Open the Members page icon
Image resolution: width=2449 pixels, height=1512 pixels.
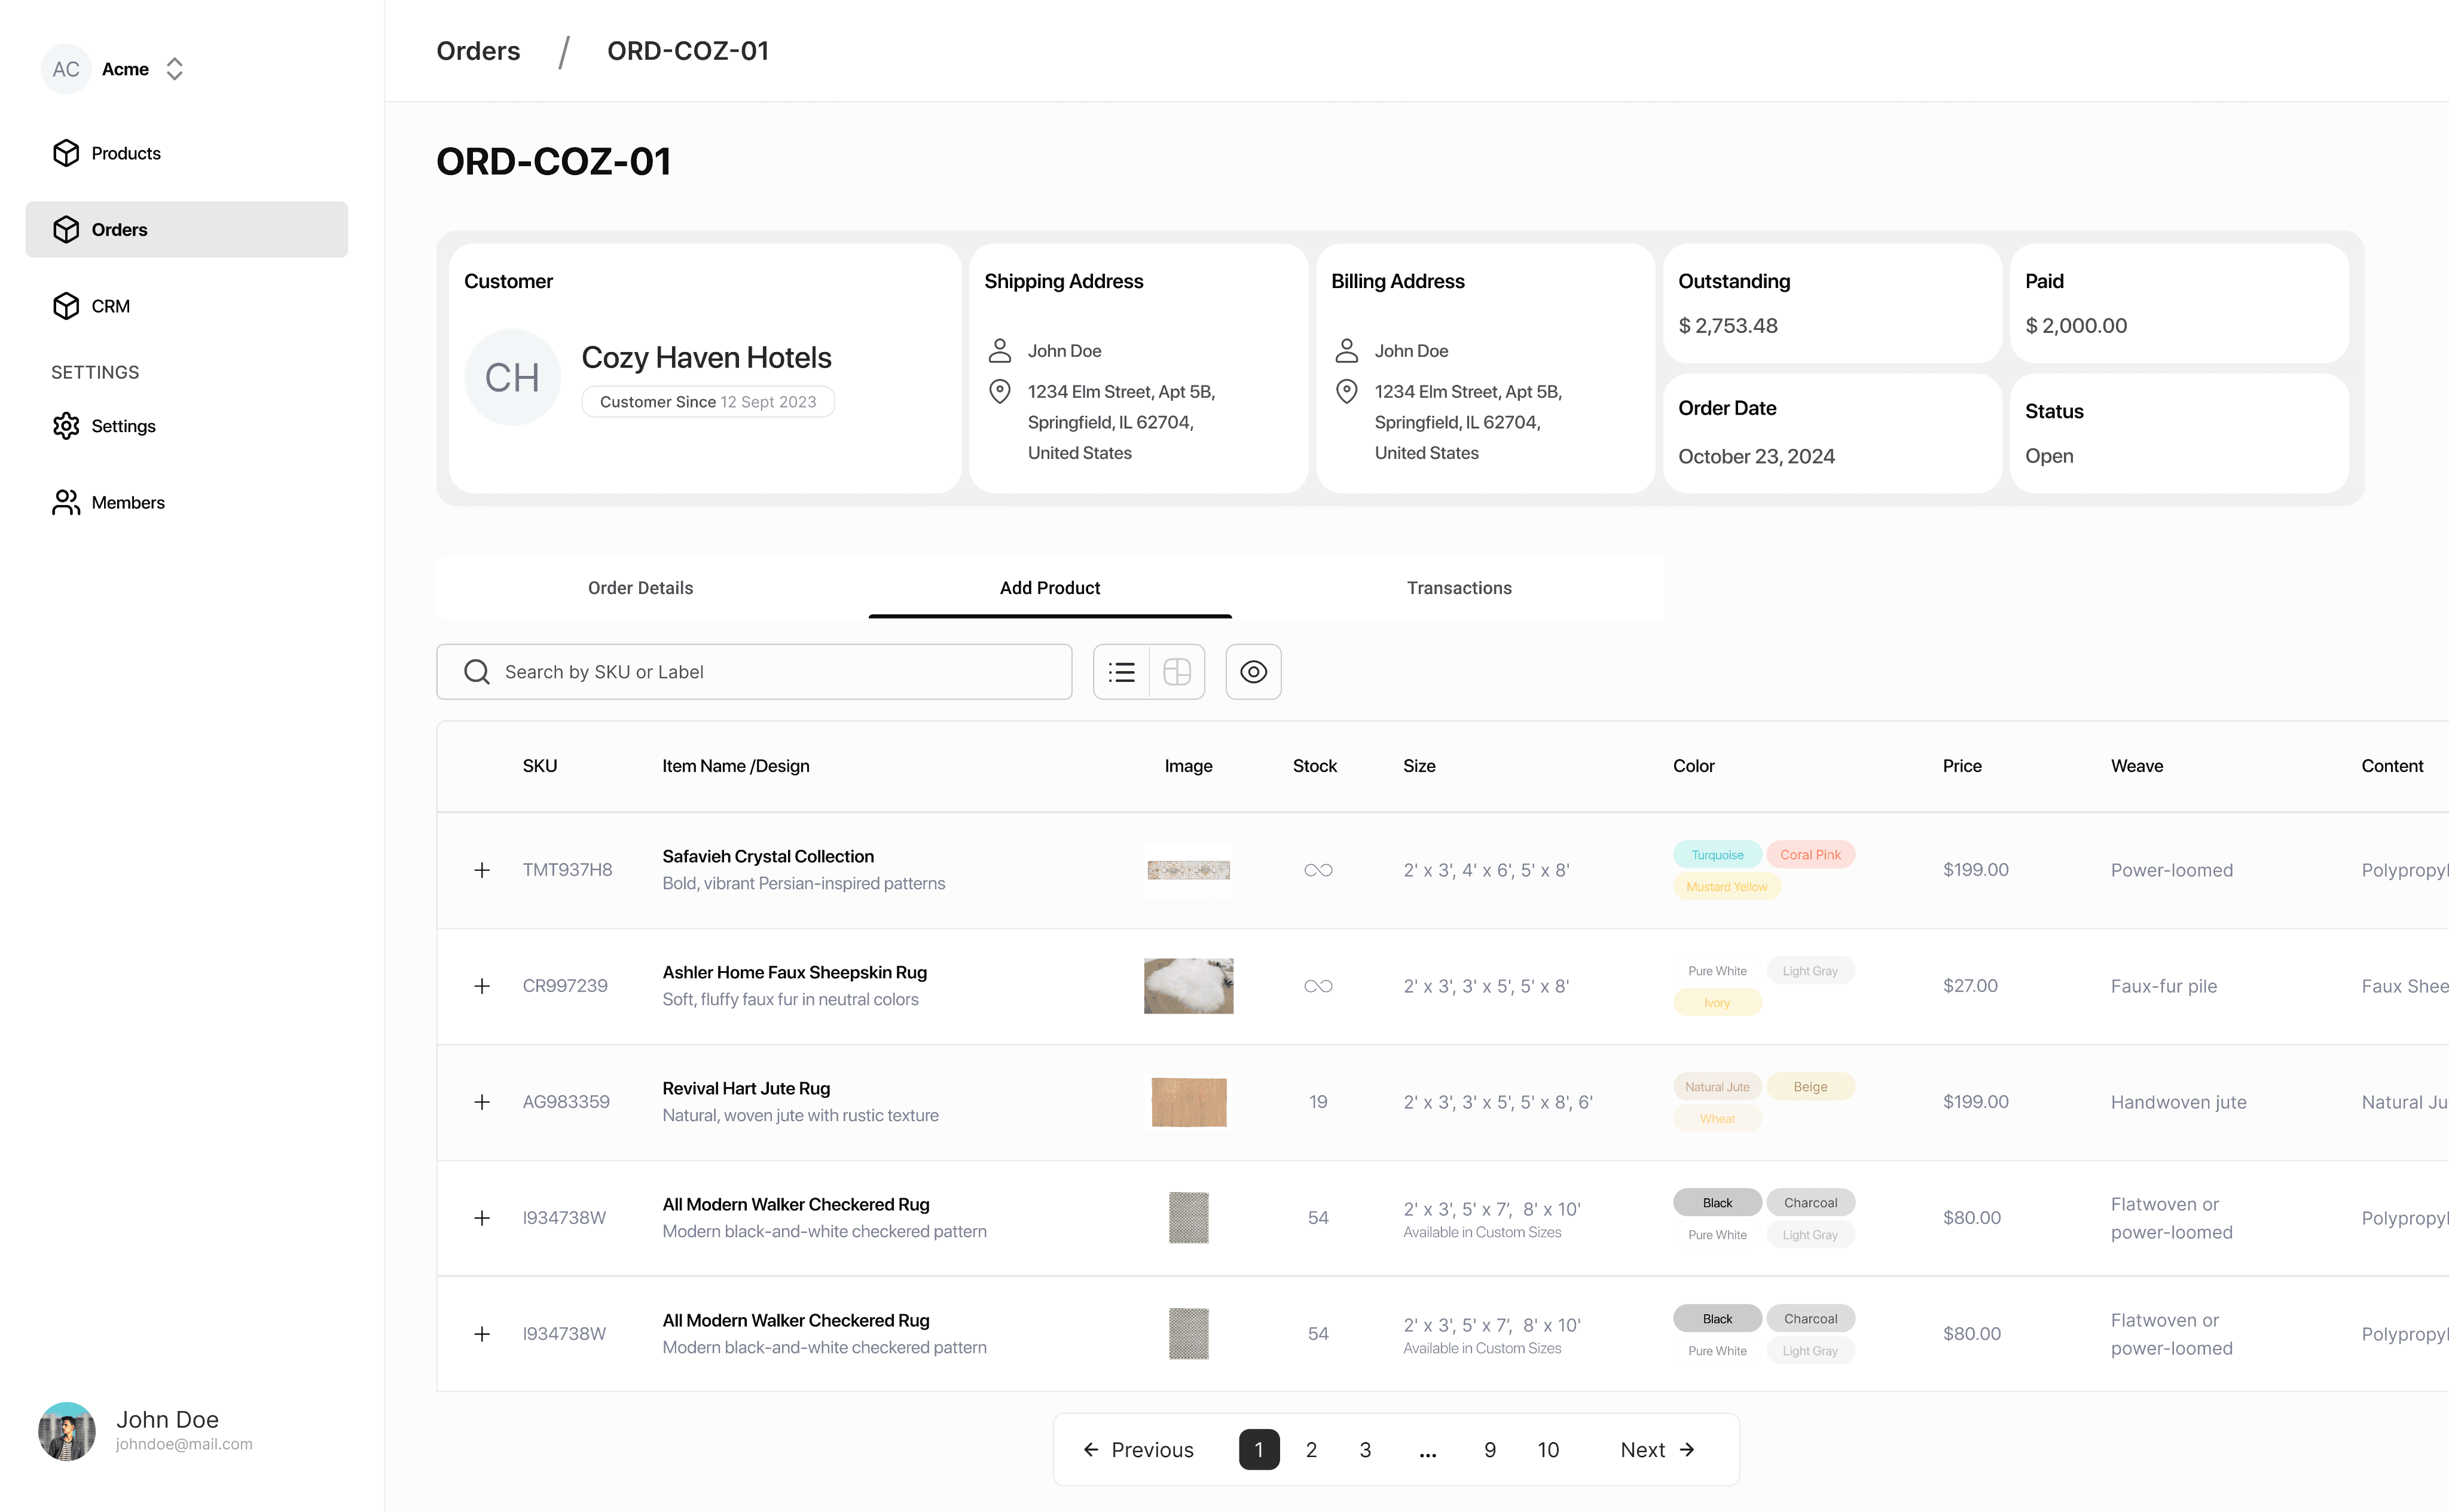[66, 502]
